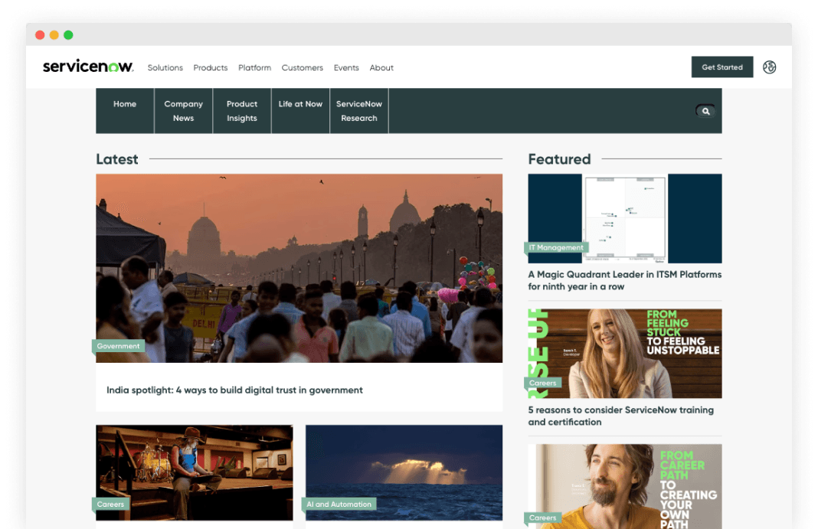Open Magic Quadrant Leader in ITSM article

[624, 280]
